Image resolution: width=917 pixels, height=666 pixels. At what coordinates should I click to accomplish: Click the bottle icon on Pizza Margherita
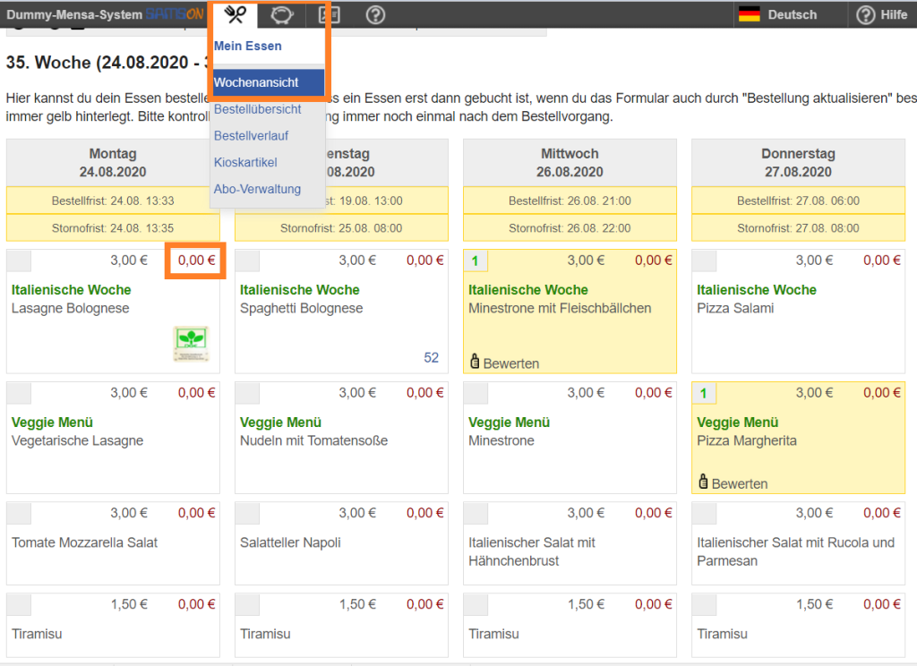704,482
